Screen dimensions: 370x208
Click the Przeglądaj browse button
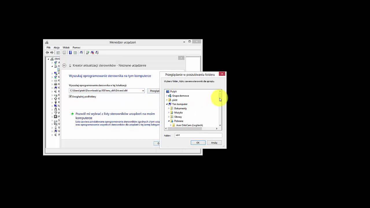point(154,91)
